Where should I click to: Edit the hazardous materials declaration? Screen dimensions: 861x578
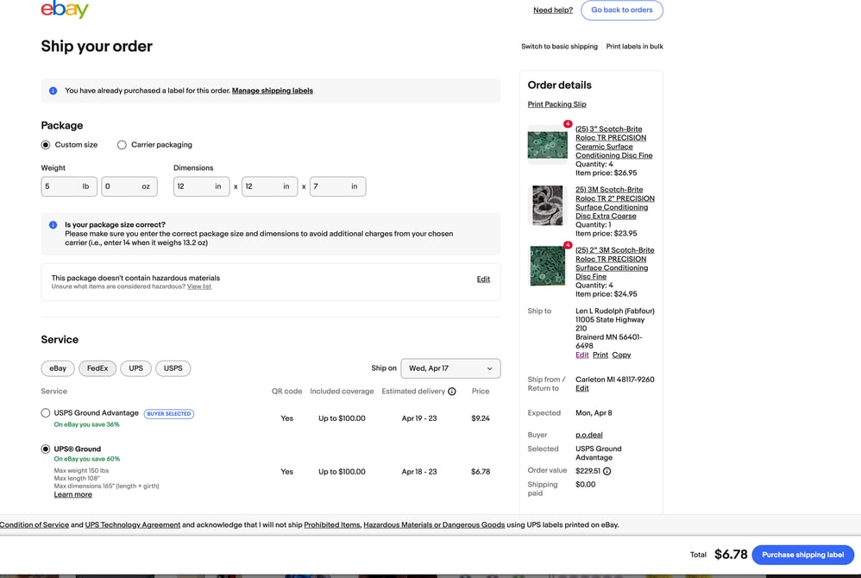tap(483, 280)
